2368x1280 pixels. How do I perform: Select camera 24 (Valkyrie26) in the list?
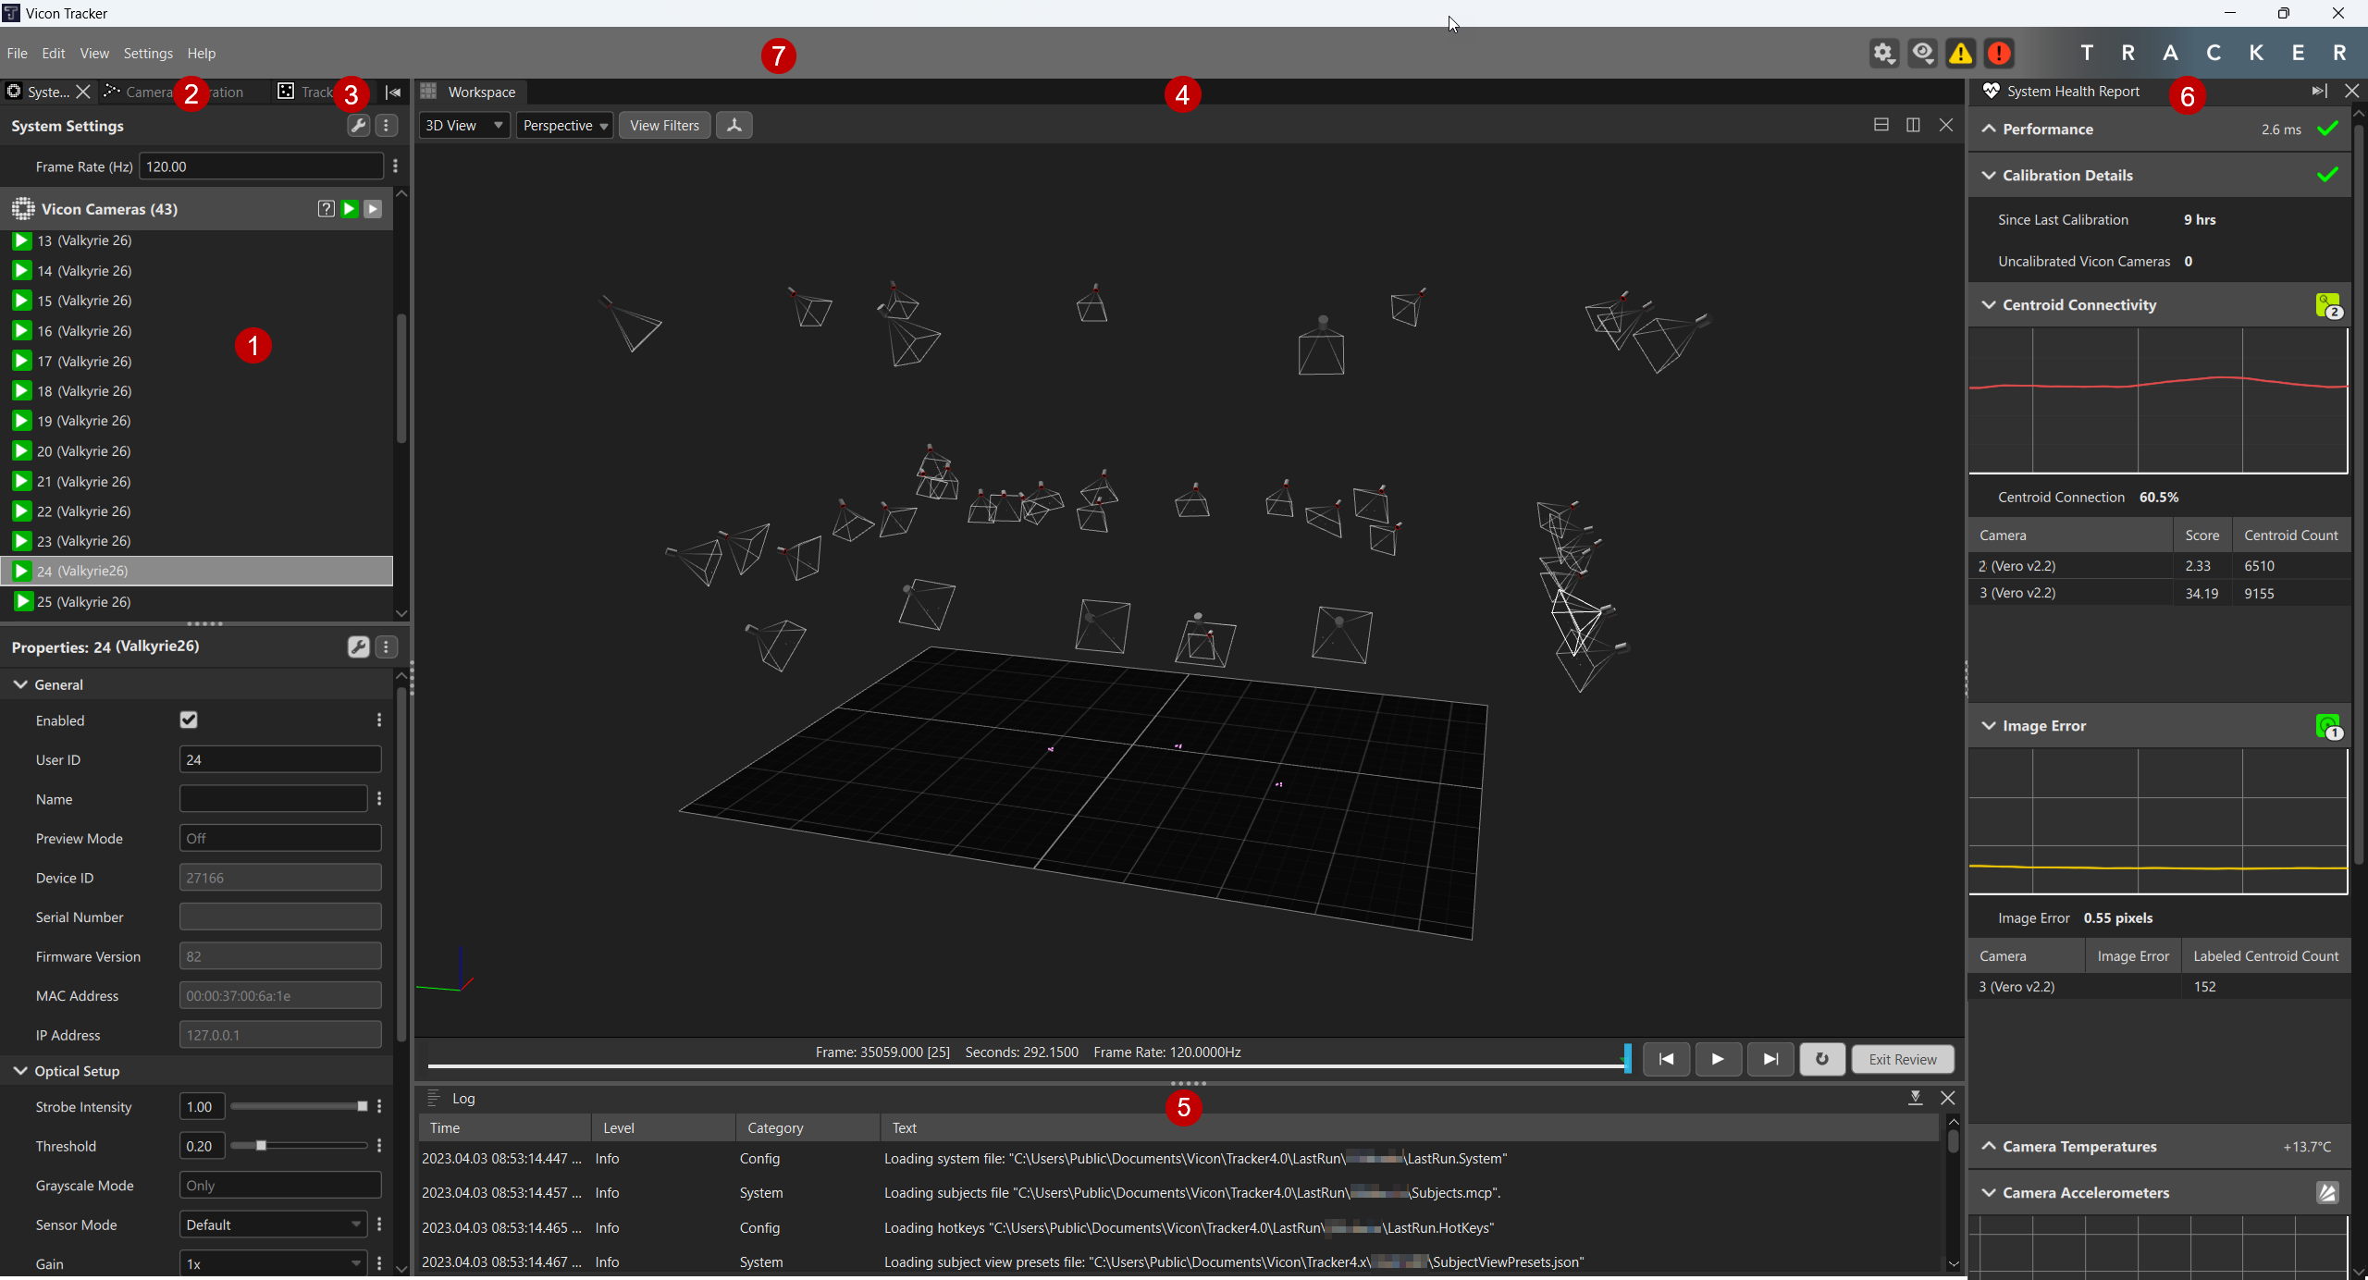196,572
